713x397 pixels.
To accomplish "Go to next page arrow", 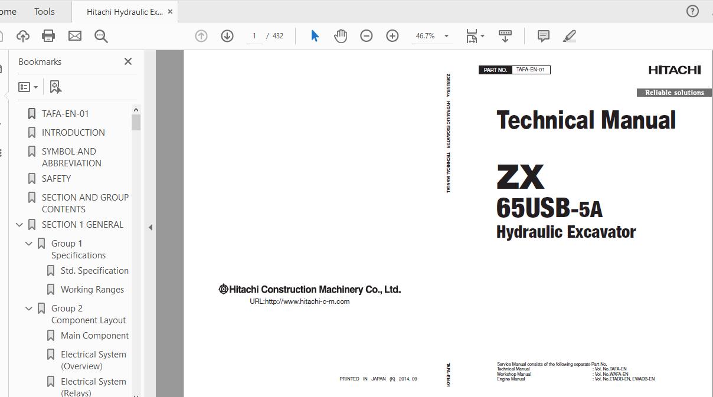I will coord(227,36).
